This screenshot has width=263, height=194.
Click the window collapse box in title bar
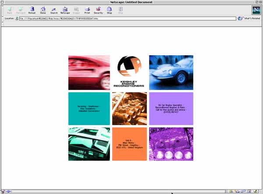click(260, 2)
